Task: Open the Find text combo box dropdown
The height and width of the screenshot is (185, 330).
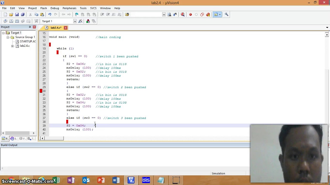Action: 164,15
